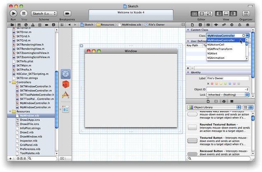Pick the red label color swatch
Viewport: 262px width, 172px height.
pos(212,84)
